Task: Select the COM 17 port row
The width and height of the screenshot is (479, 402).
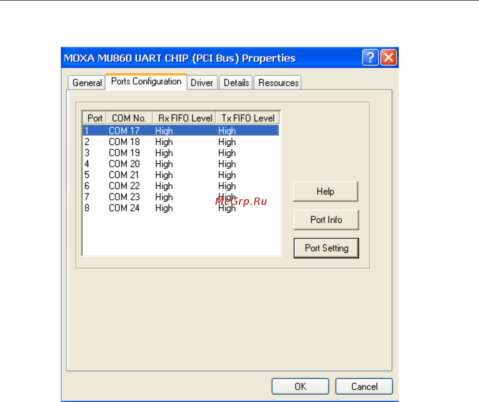Action: [181, 131]
